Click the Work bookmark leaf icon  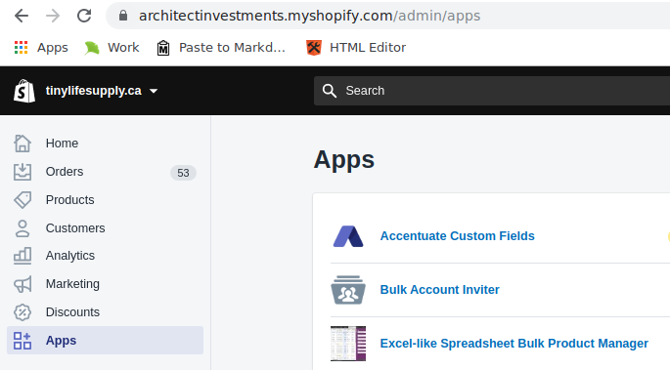91,48
